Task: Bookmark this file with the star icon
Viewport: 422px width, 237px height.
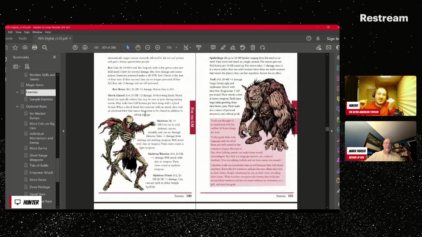Action: [15, 47]
